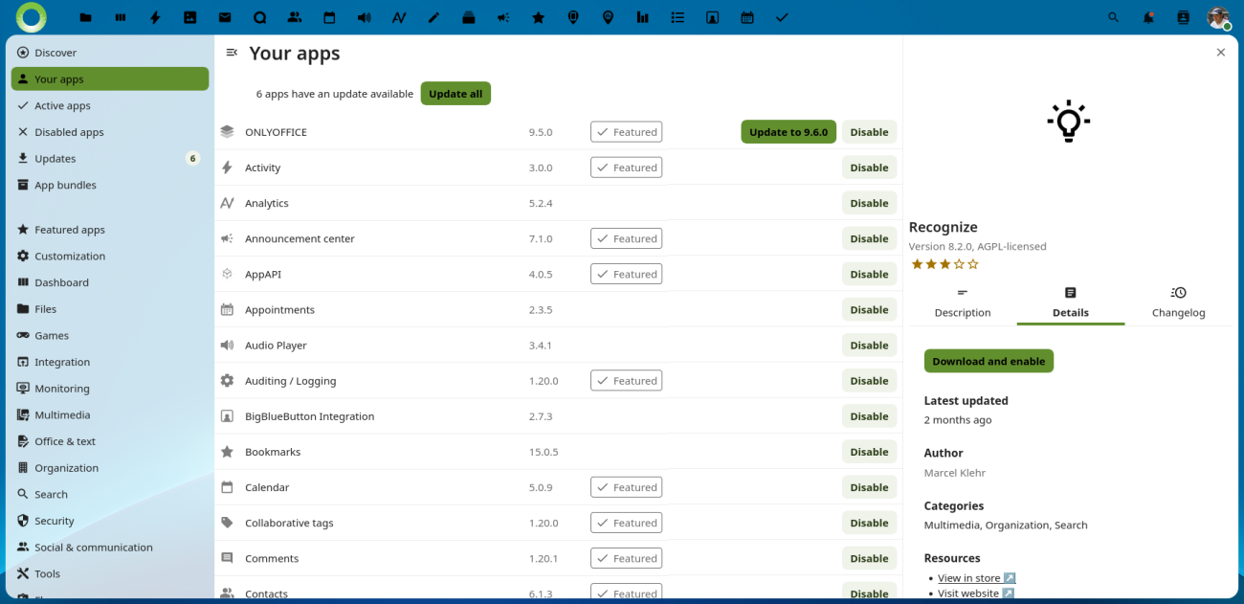
Task: Open the Notes pencil icon in the top bar
Action: (x=433, y=17)
